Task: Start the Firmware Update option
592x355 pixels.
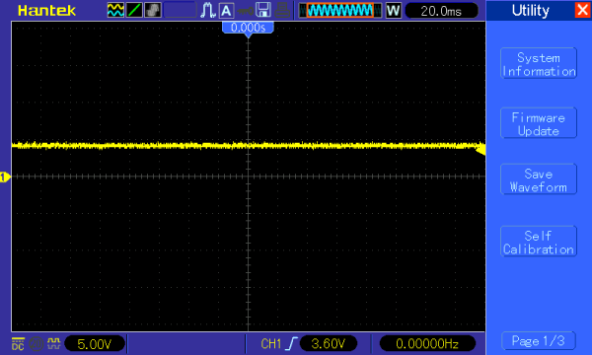Action: 539,123
